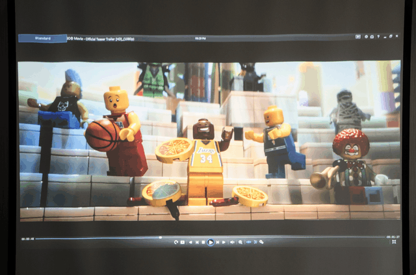The height and width of the screenshot is (275, 416).
Task: Close the media player window
Action: click(x=397, y=36)
